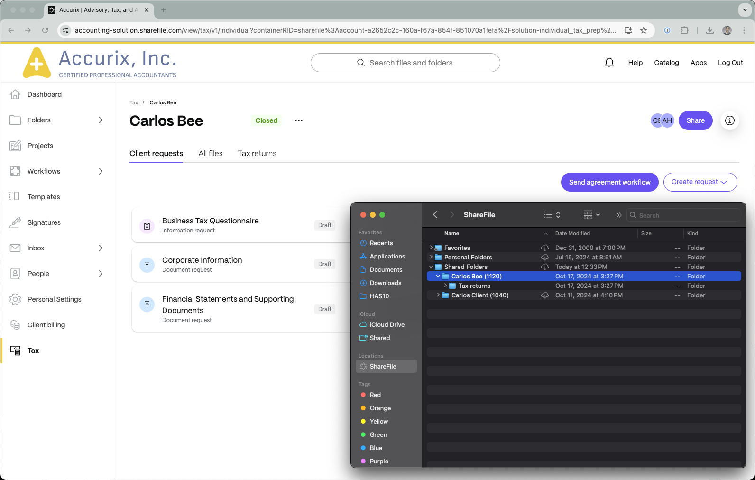Open Finder grouping options dropdown
This screenshot has width=755, height=480.
click(592, 215)
